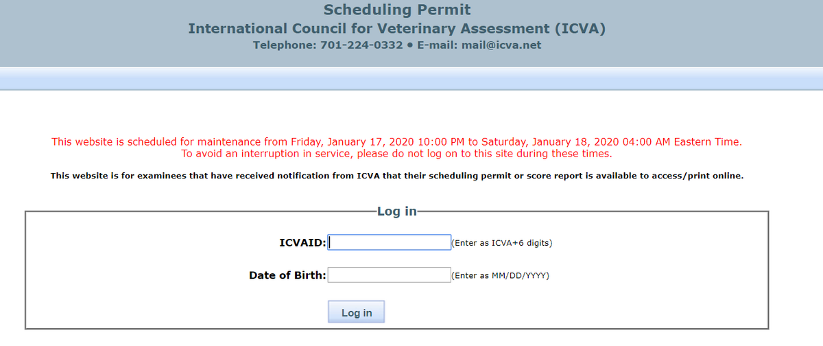Click the red maintenance schedule notice line
This screenshot has width=823, height=346.
[x=396, y=142]
